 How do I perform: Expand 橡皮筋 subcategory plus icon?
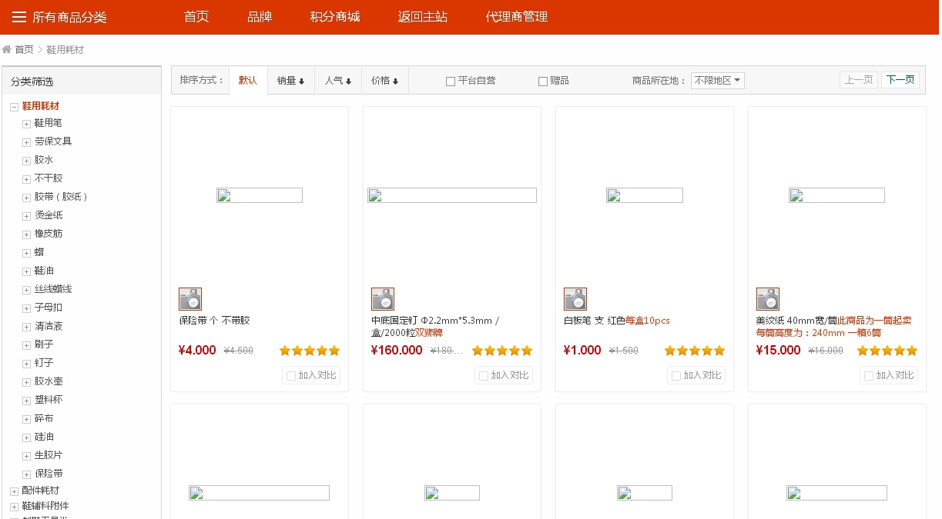[x=26, y=235]
